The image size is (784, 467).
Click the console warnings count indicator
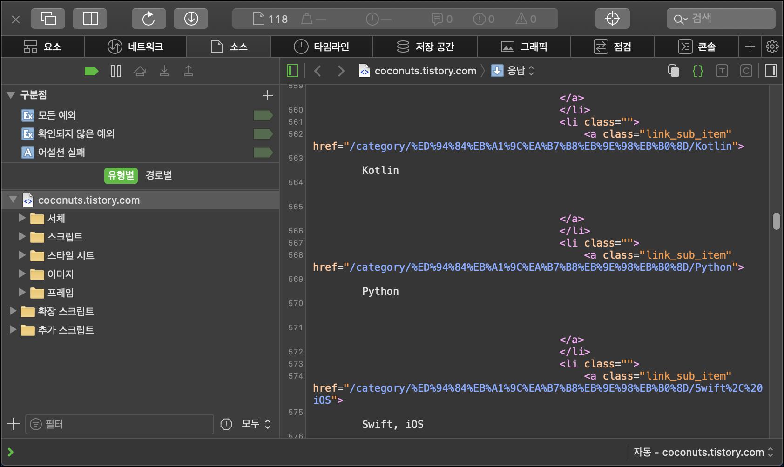click(526, 19)
